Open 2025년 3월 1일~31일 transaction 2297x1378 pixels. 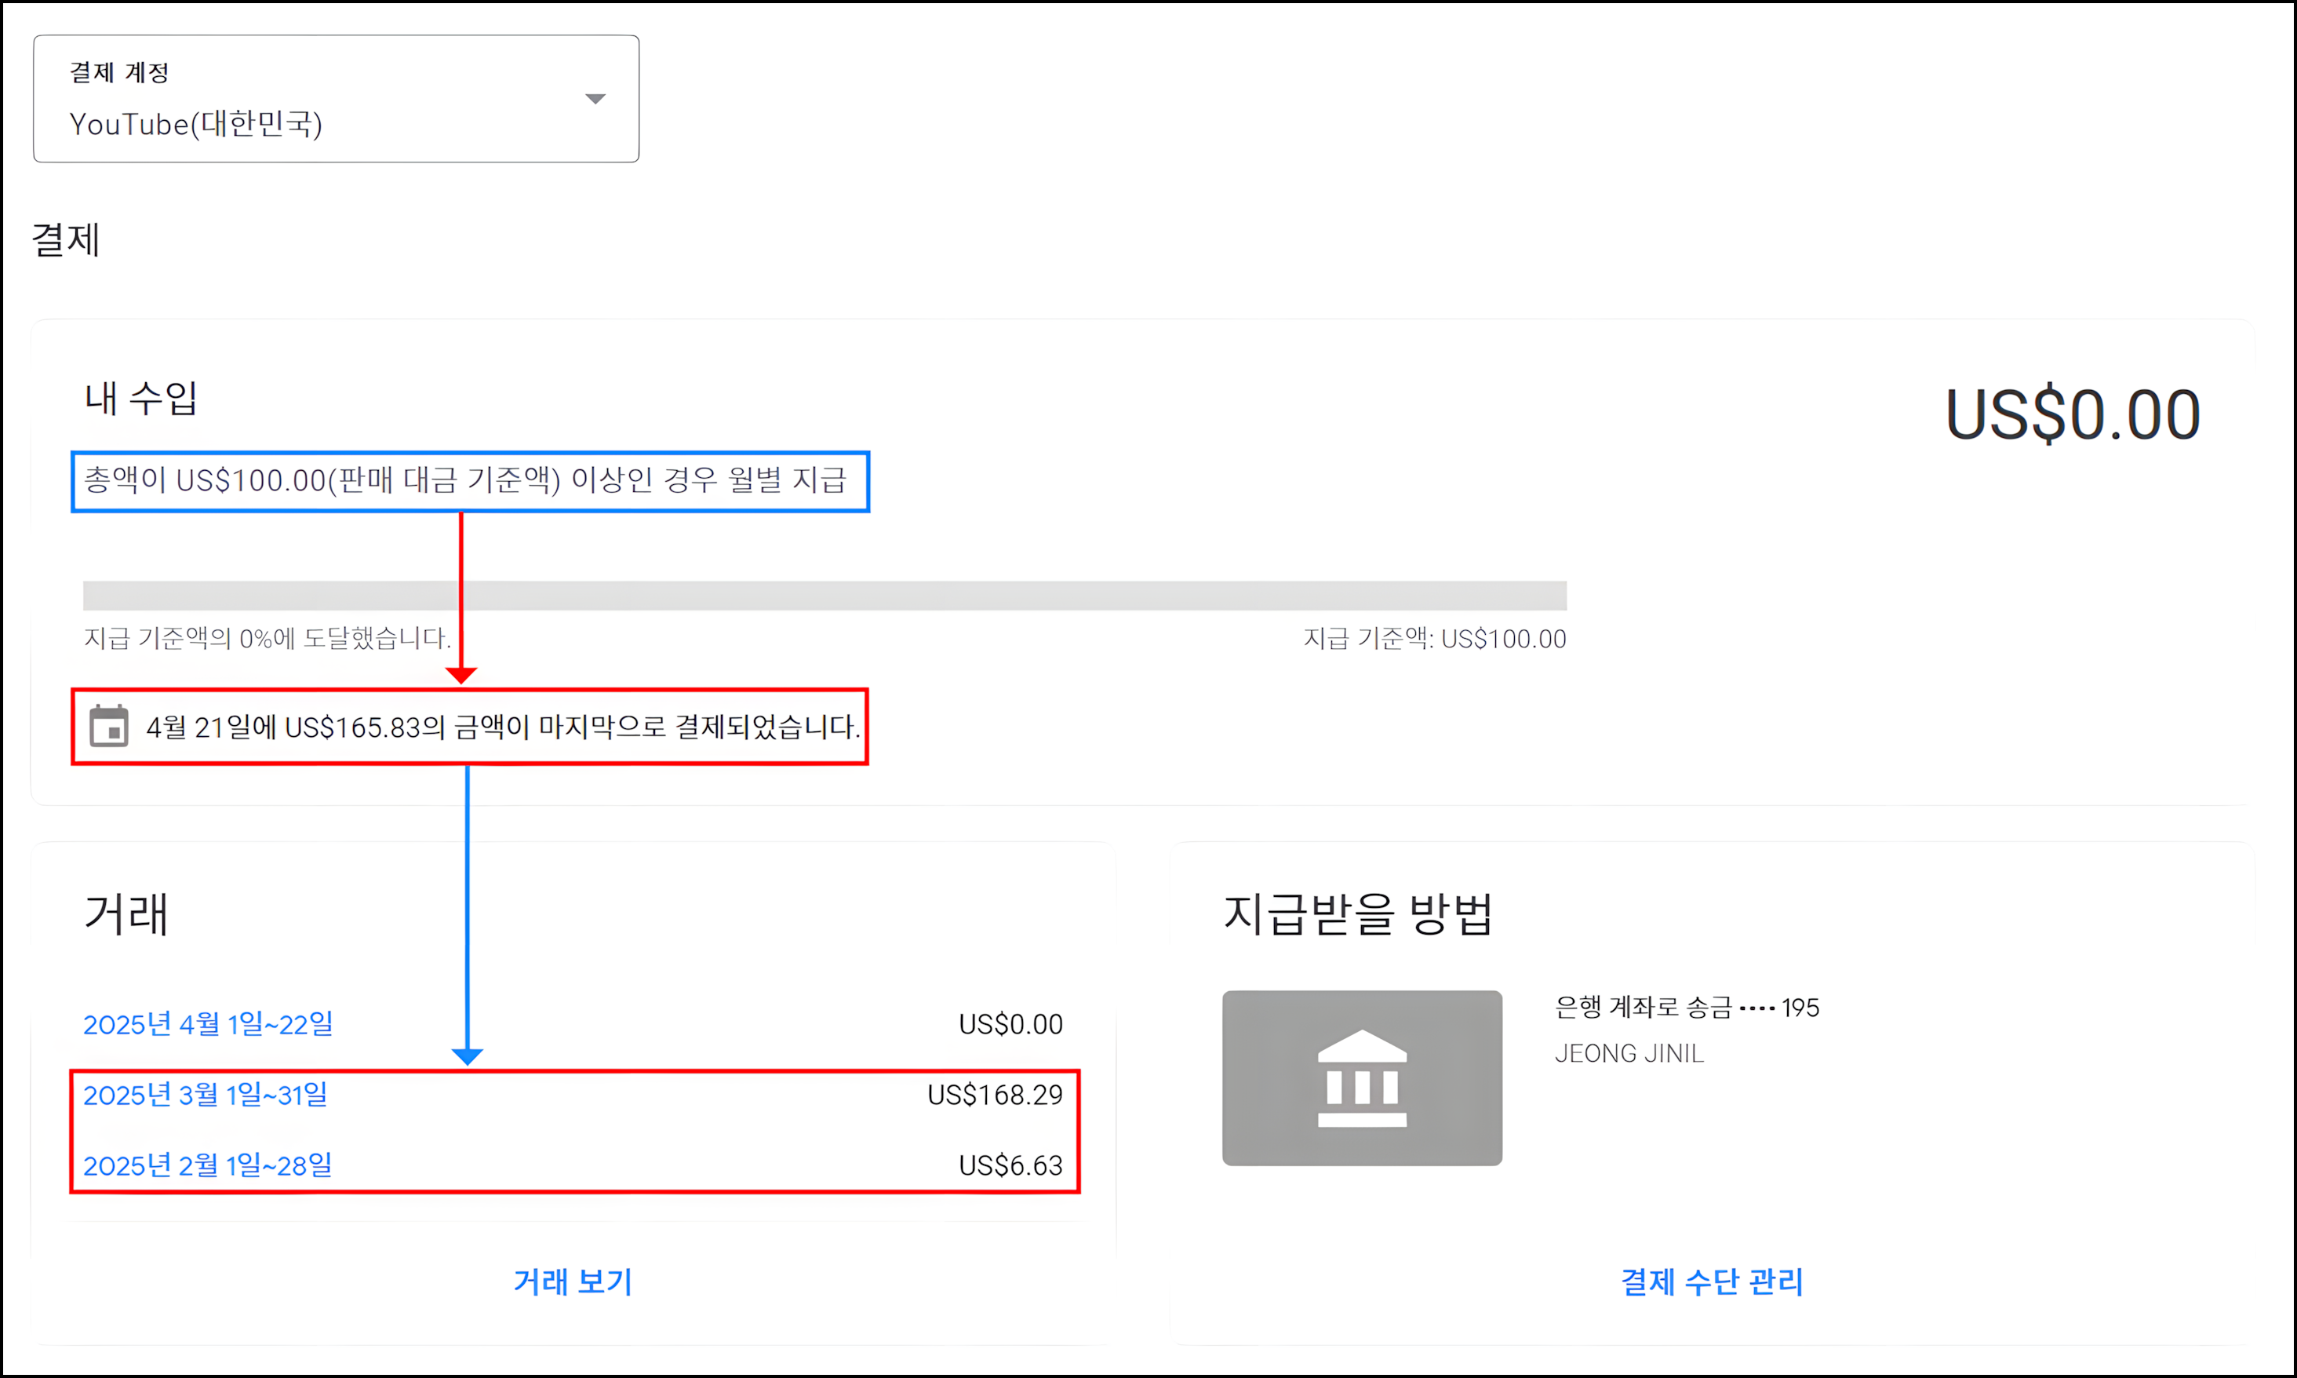click(x=205, y=1095)
